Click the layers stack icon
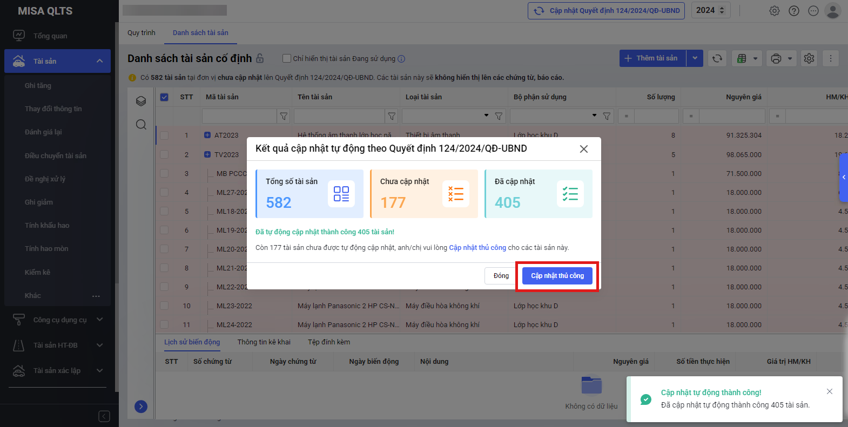 pyautogui.click(x=141, y=101)
